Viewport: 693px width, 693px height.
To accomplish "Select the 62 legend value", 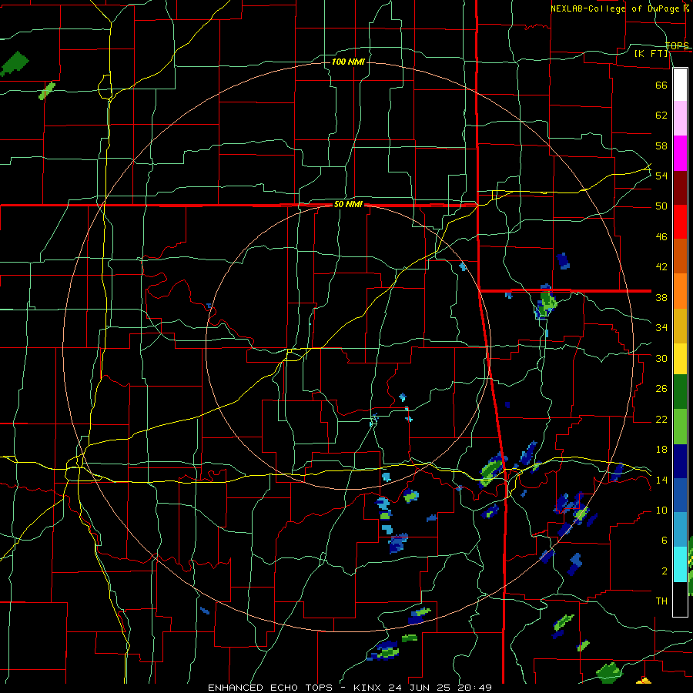I will [x=661, y=115].
